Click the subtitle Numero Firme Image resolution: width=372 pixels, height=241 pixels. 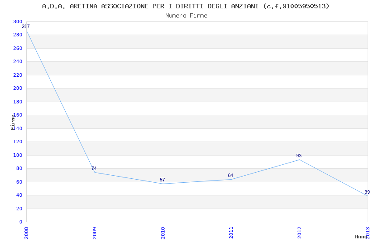186,15
